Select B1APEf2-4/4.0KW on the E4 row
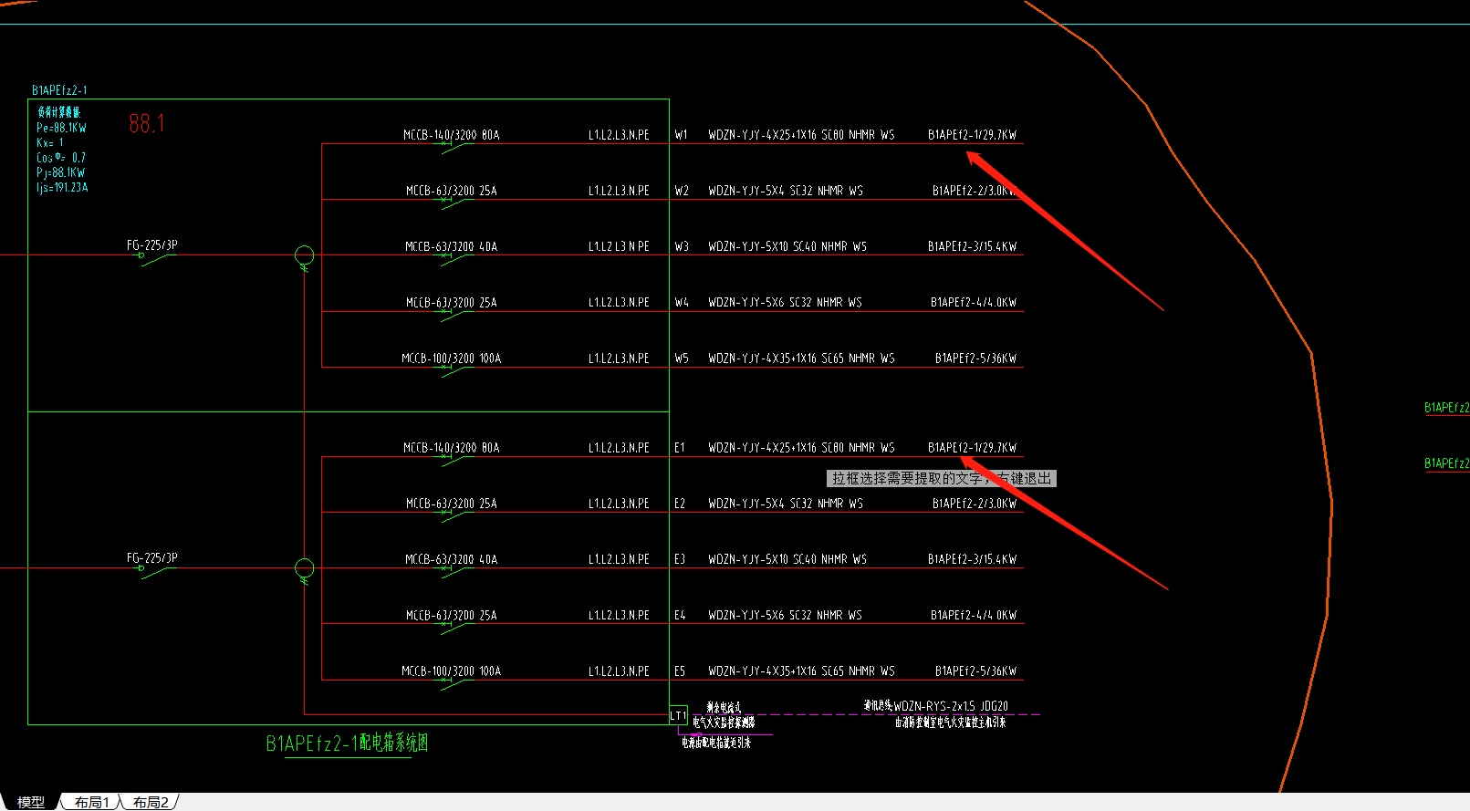Screen dimensions: 1470x811 tap(974, 615)
